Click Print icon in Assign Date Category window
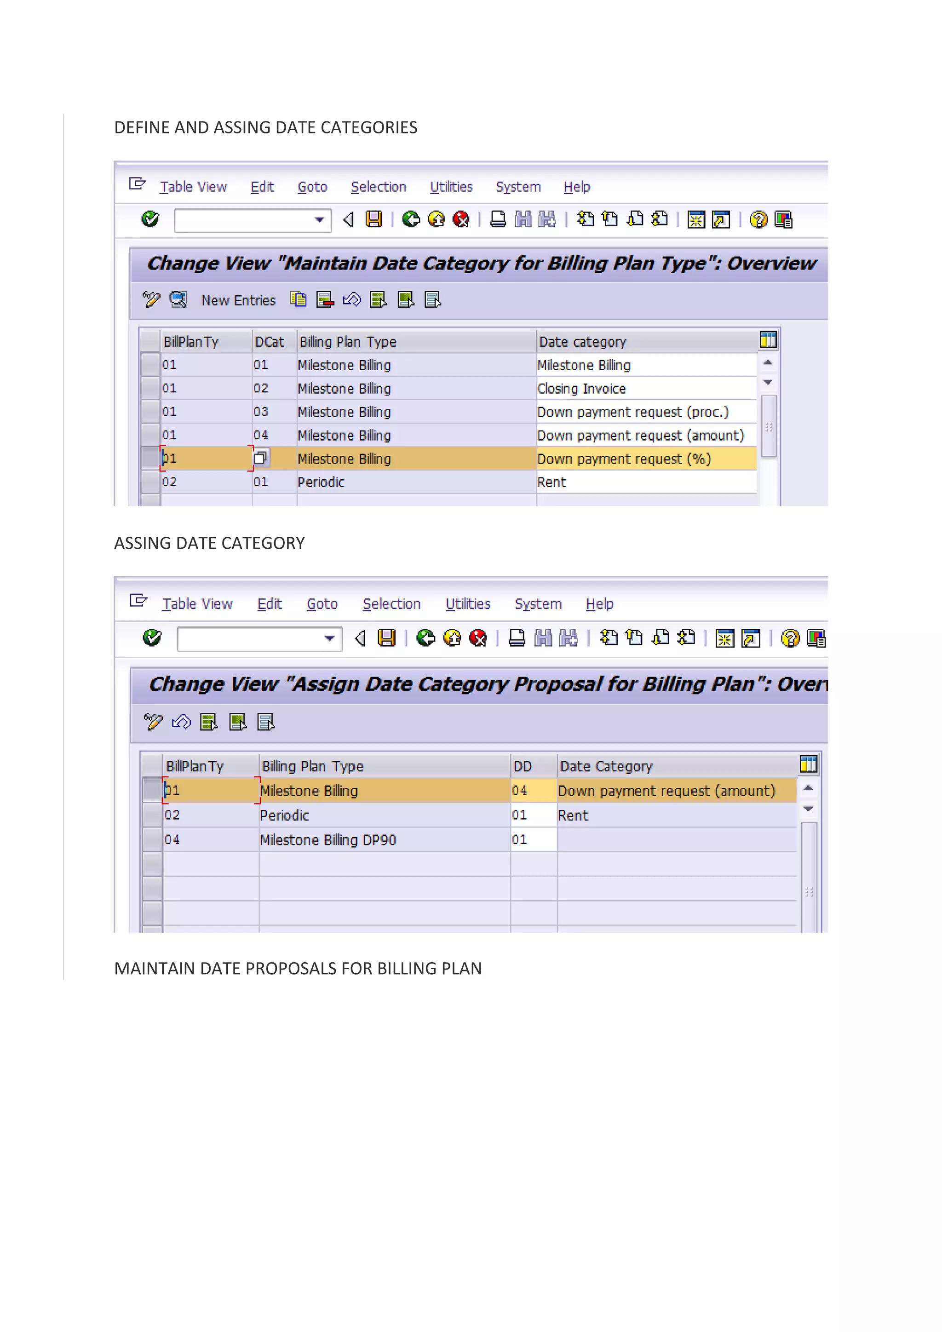Image resolution: width=942 pixels, height=1332 pixels. point(517,638)
